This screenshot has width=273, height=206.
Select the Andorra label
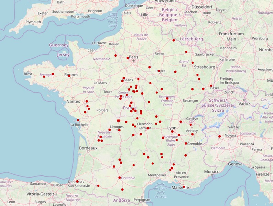(121, 201)
